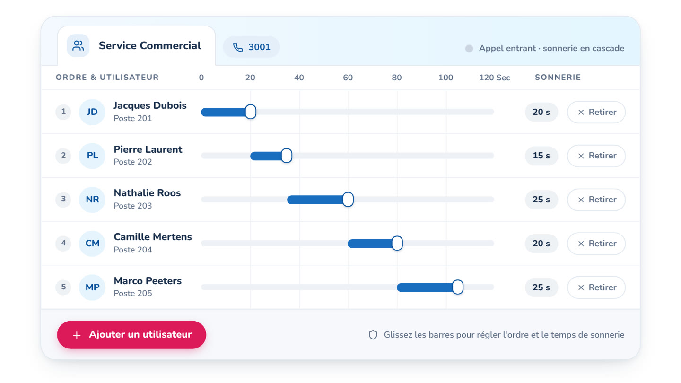Add a user with Ajouter un utilisateur

pos(131,335)
